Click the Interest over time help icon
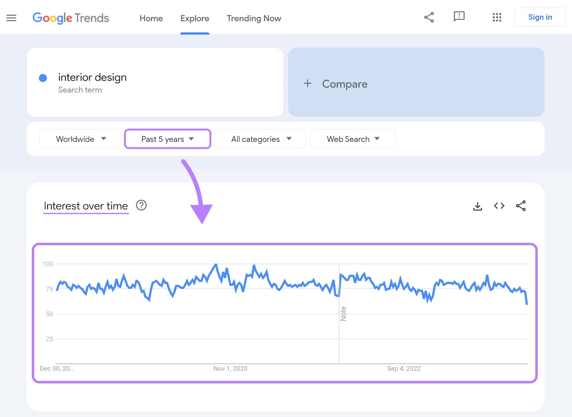Screen dimensions: 572x417 point(141,205)
